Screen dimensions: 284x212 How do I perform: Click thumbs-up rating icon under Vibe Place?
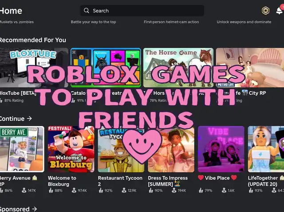tap(201, 190)
